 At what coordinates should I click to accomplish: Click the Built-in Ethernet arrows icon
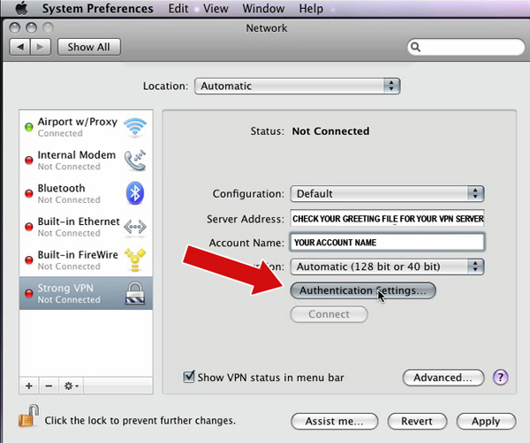pos(135,226)
